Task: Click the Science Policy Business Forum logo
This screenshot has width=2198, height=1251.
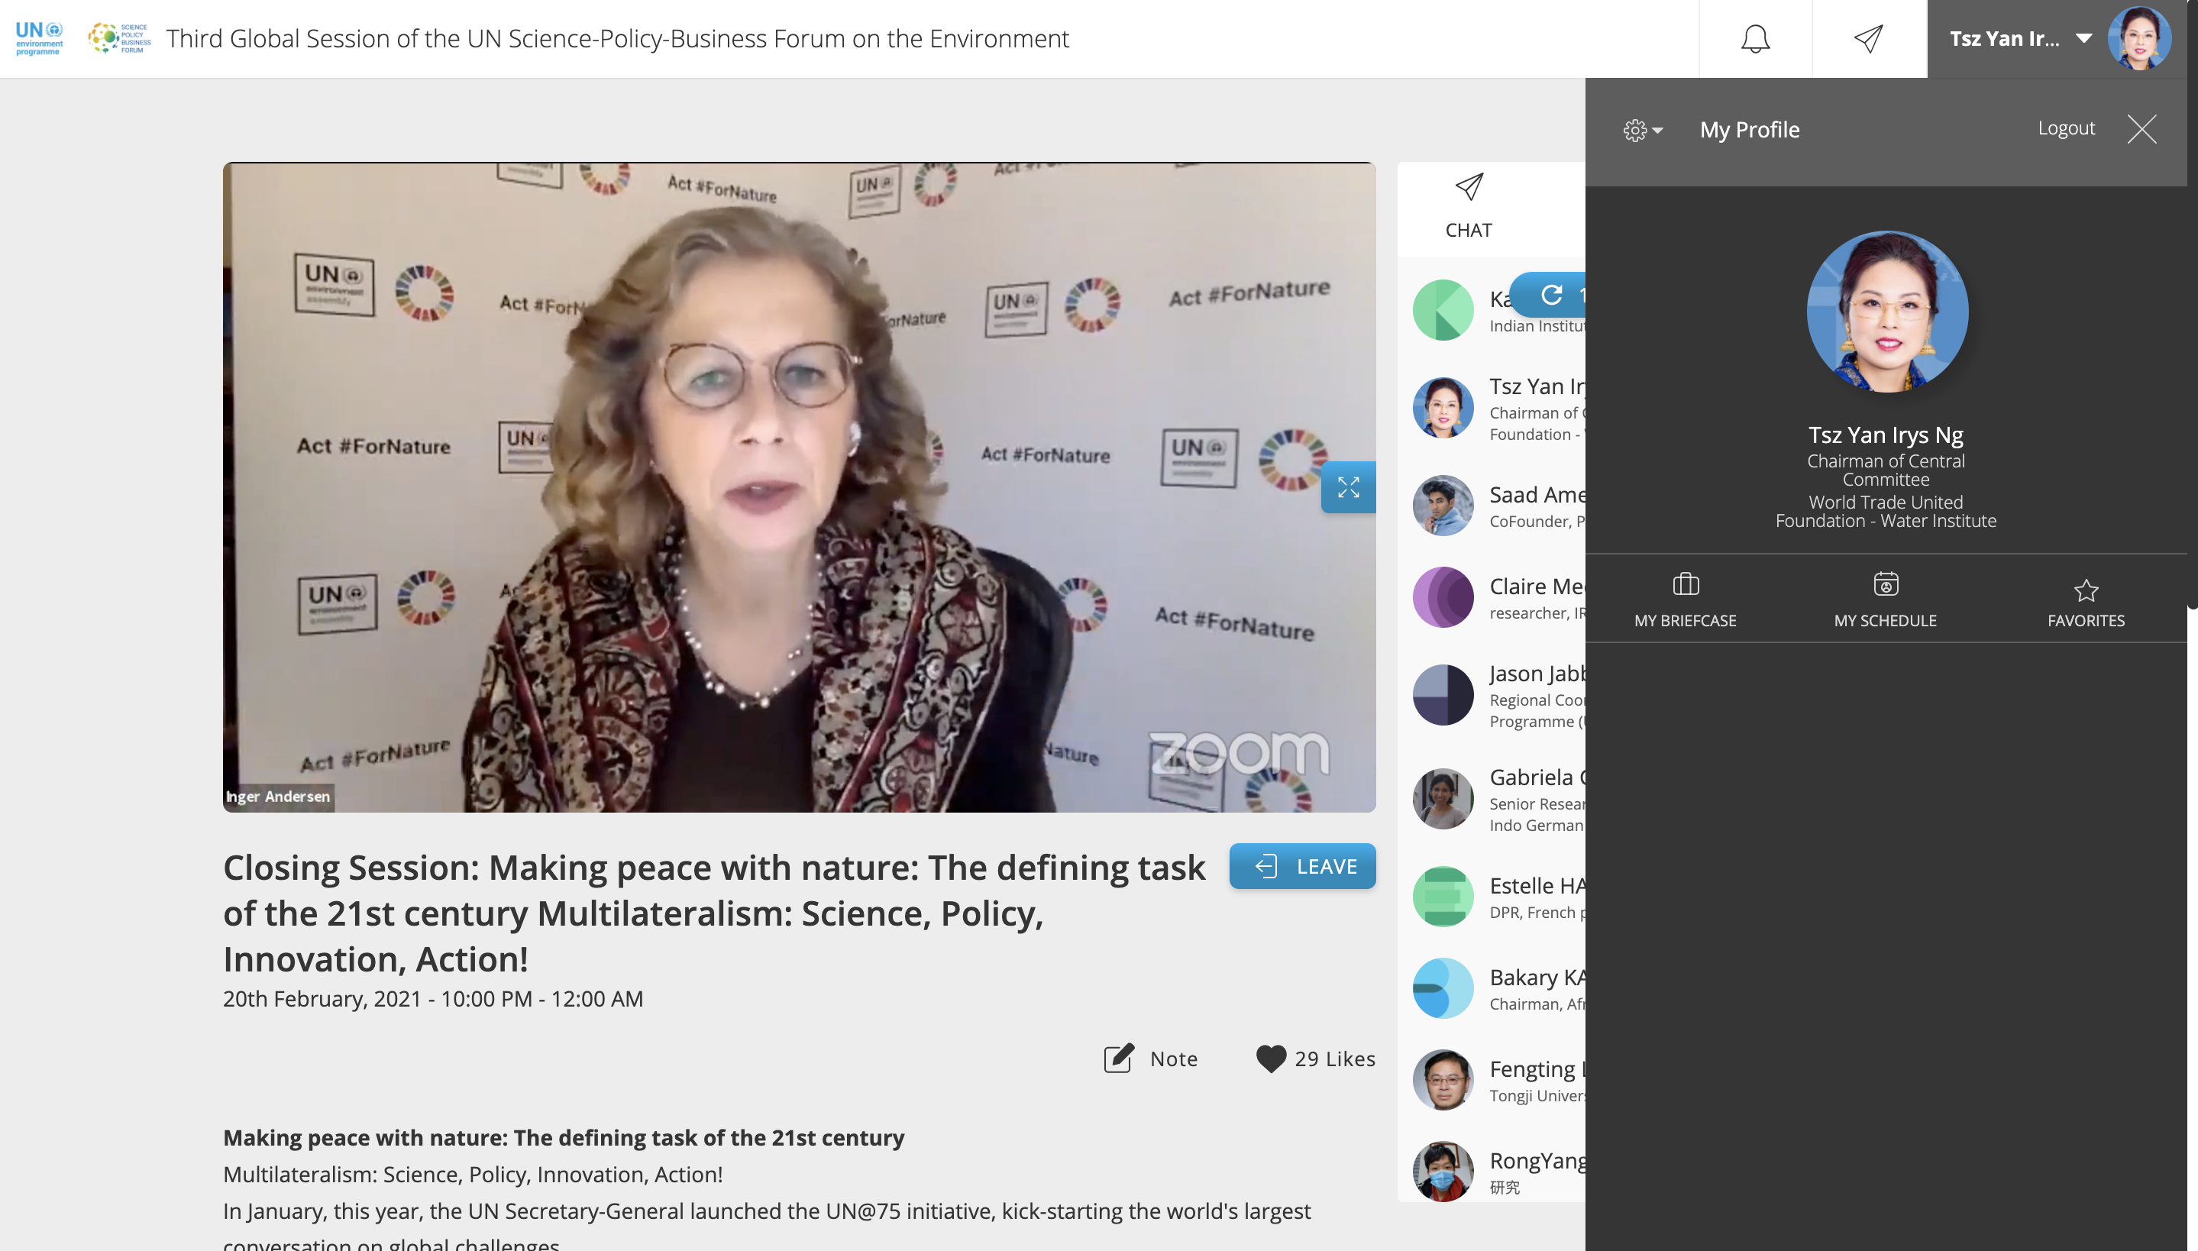Action: [119, 39]
